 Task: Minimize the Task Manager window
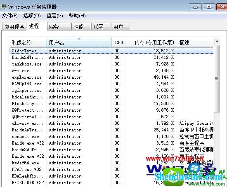pos(195,7)
